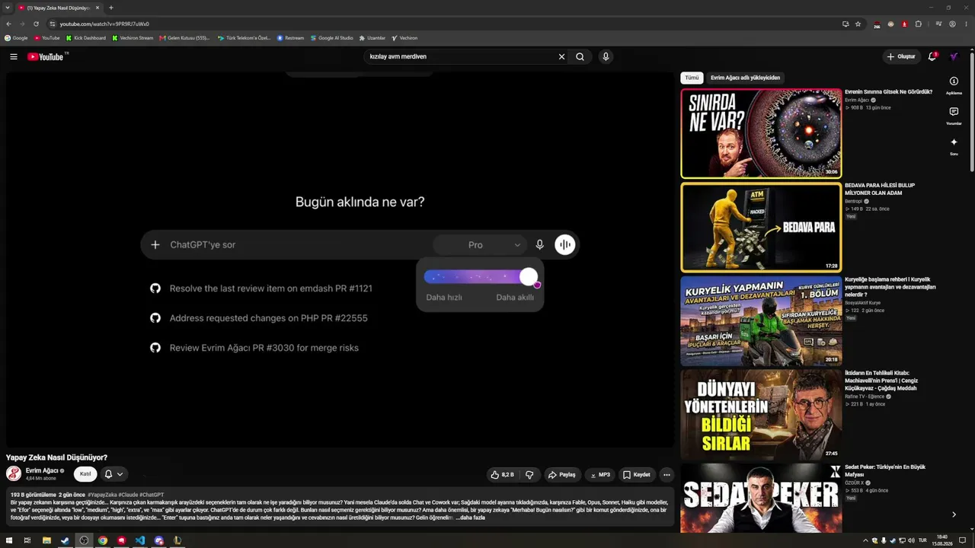Run search with the magnifier button
The width and height of the screenshot is (975, 548).
pyautogui.click(x=580, y=56)
